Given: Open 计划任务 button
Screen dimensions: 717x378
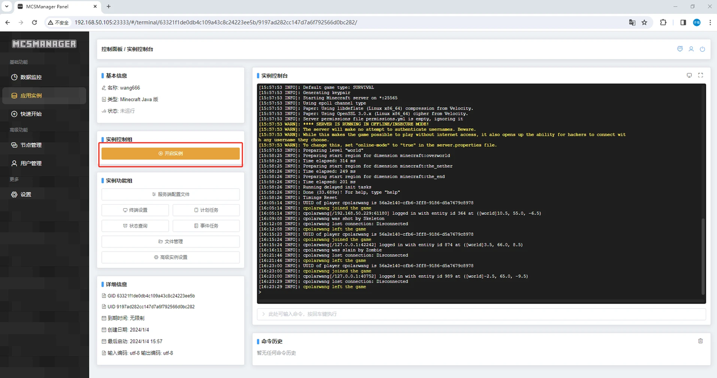Looking at the screenshot, I should point(206,210).
